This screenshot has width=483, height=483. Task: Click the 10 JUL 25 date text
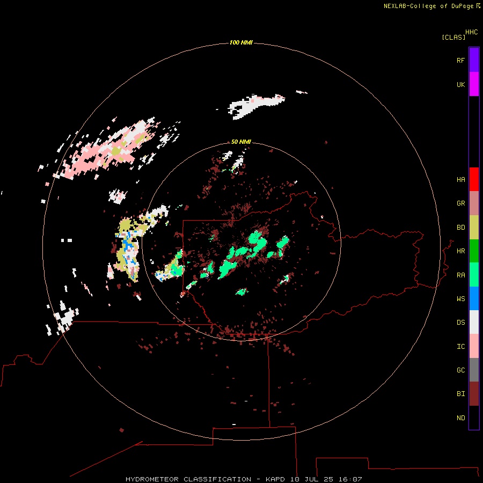click(x=312, y=479)
